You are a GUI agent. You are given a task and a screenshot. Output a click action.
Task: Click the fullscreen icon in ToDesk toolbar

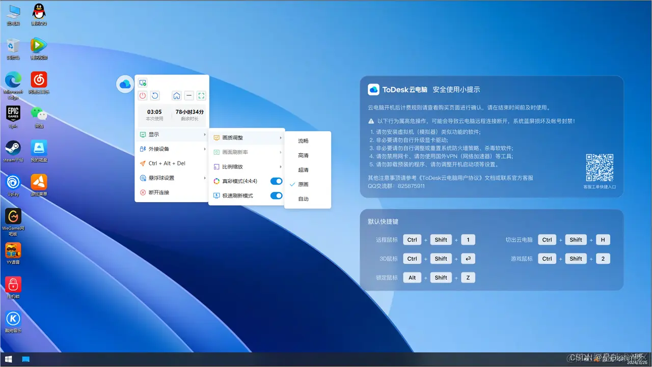pyautogui.click(x=201, y=95)
